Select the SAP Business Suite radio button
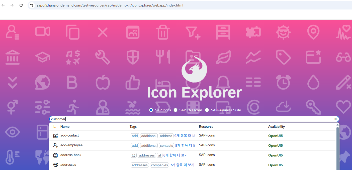Image resolution: width=352 pixels, height=170 pixels. point(207,110)
